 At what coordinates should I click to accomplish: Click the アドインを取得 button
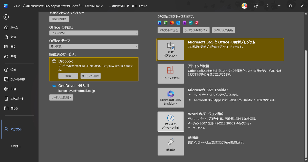[x=171, y=74]
